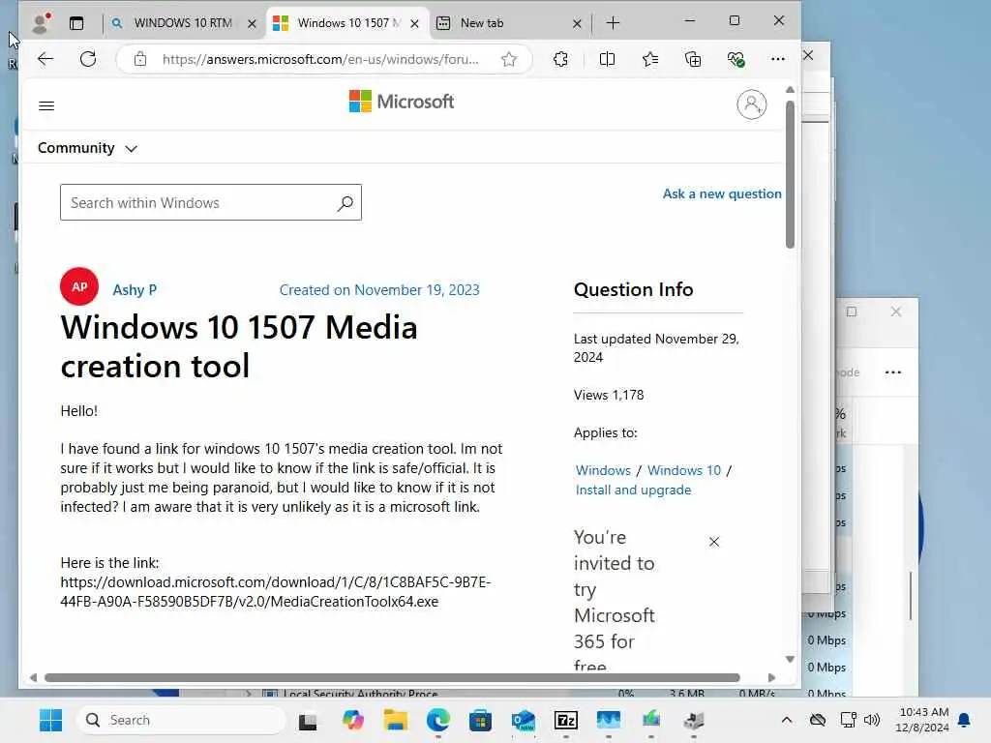Sign in with the account icon

tap(751, 104)
